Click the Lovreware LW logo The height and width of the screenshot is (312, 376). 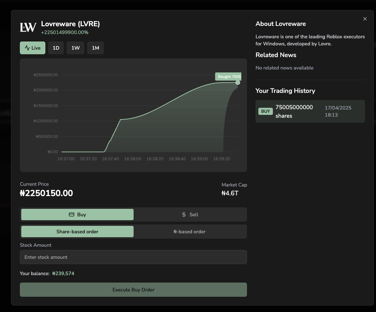pos(28,27)
